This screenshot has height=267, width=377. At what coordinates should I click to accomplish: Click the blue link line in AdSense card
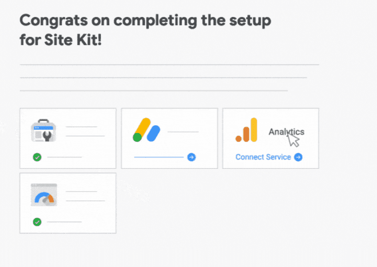tap(159, 157)
